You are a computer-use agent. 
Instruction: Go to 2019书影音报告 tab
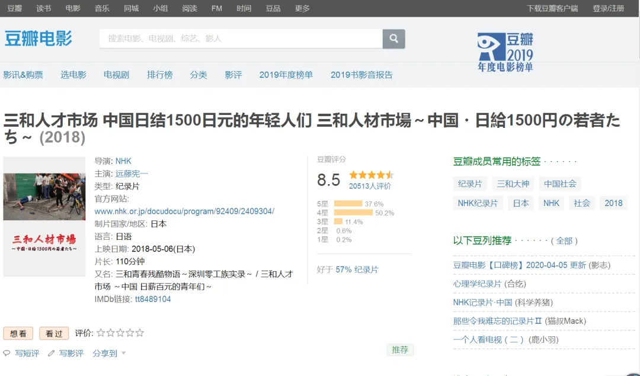point(361,75)
